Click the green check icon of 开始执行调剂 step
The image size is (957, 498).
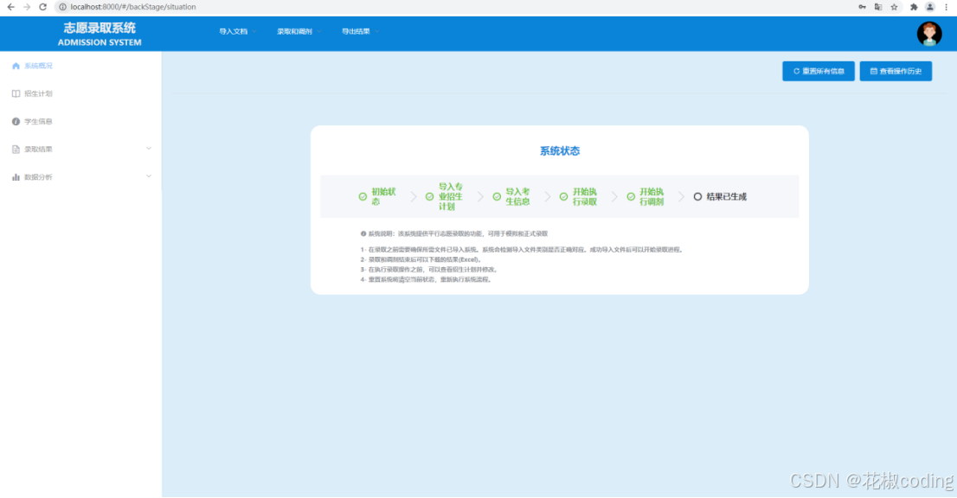point(631,197)
